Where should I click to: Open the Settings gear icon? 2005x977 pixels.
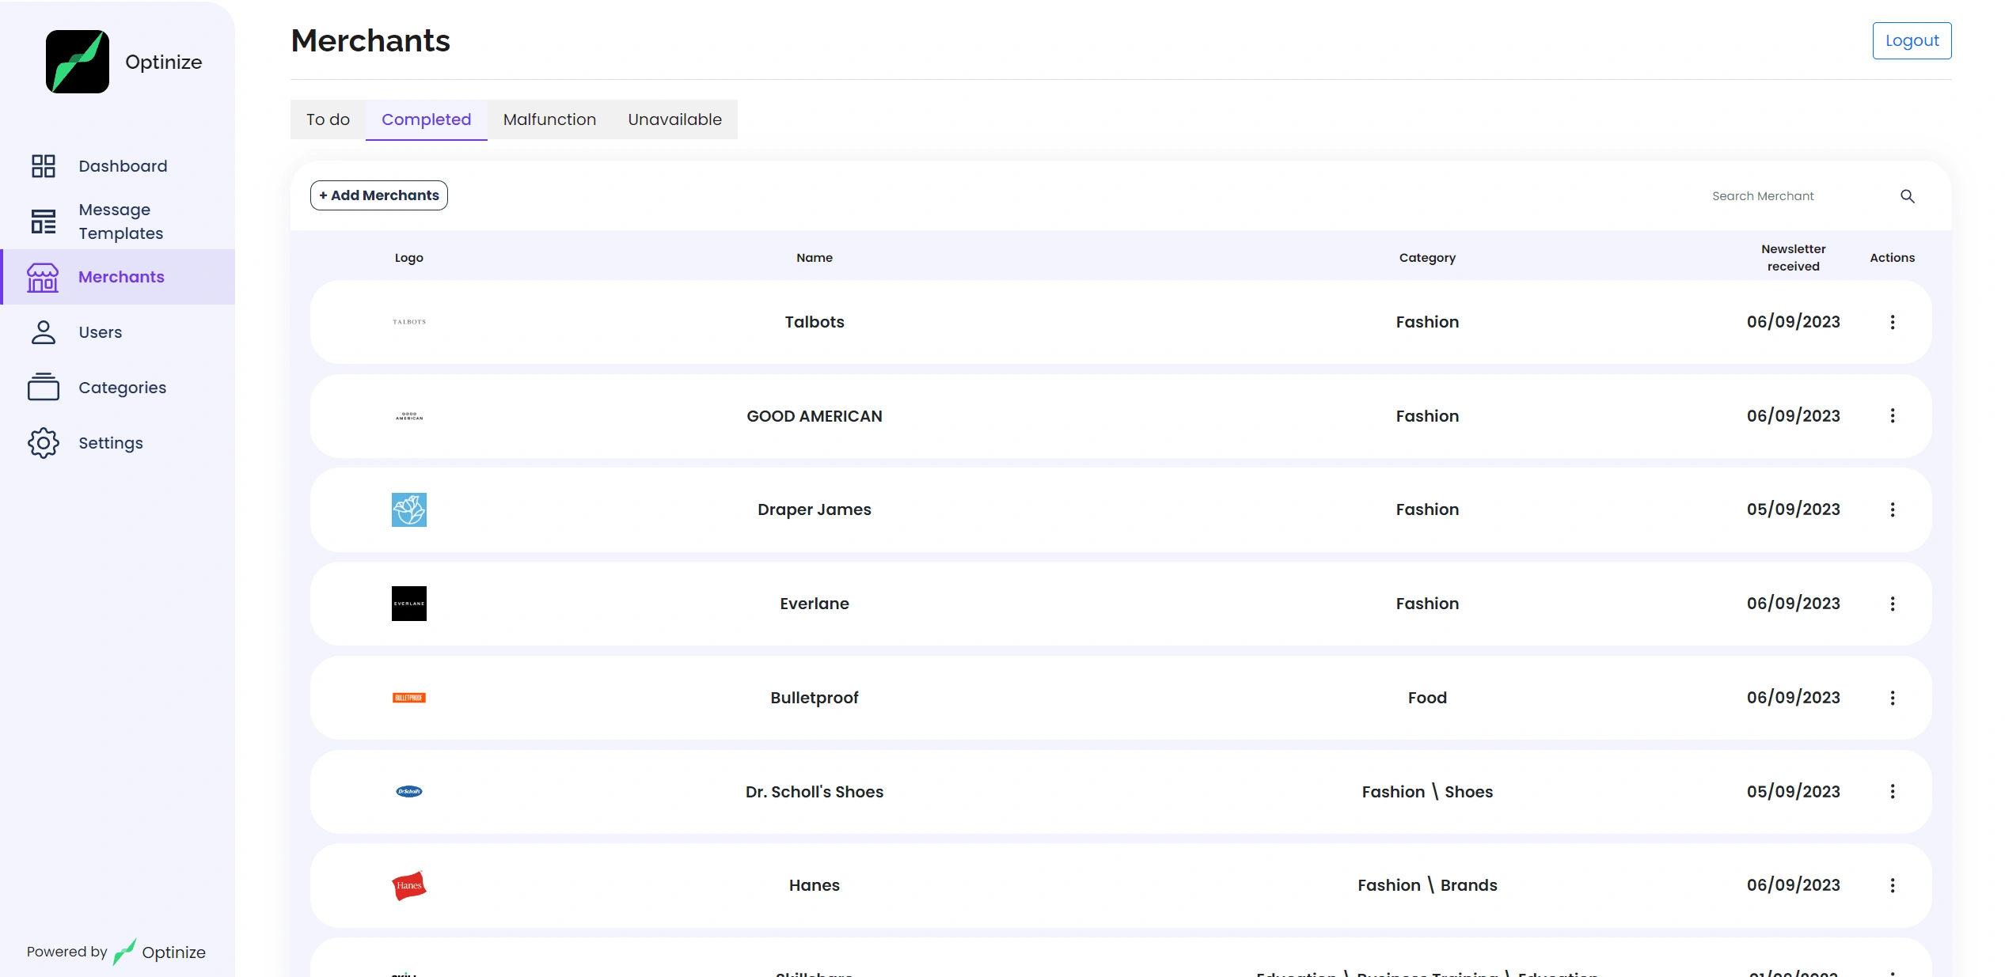[x=44, y=443]
